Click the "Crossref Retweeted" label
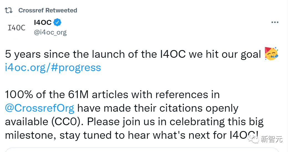Image resolution: width=292 pixels, height=152 pixels. click(47, 11)
